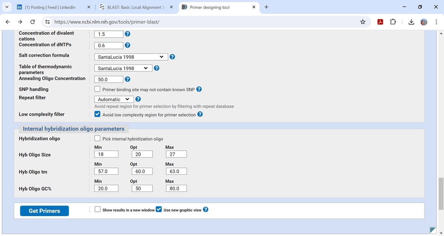Click help icon beside Concentration of dNTPs
444x236 pixels.
pos(128,45)
